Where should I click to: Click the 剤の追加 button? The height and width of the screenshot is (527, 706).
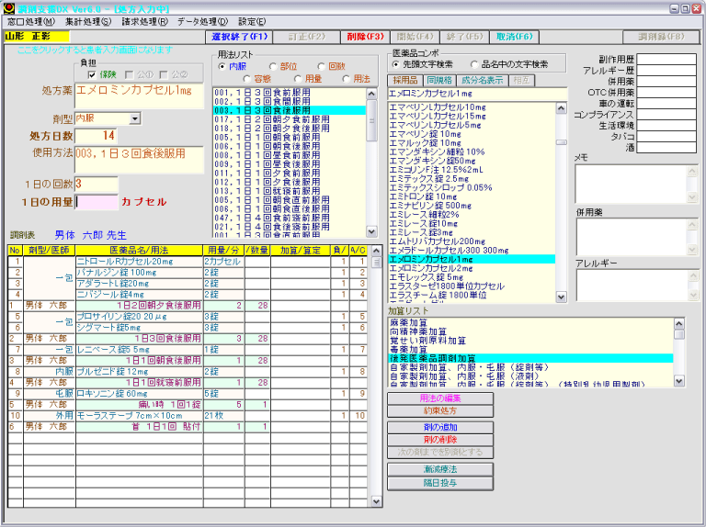pos(440,427)
